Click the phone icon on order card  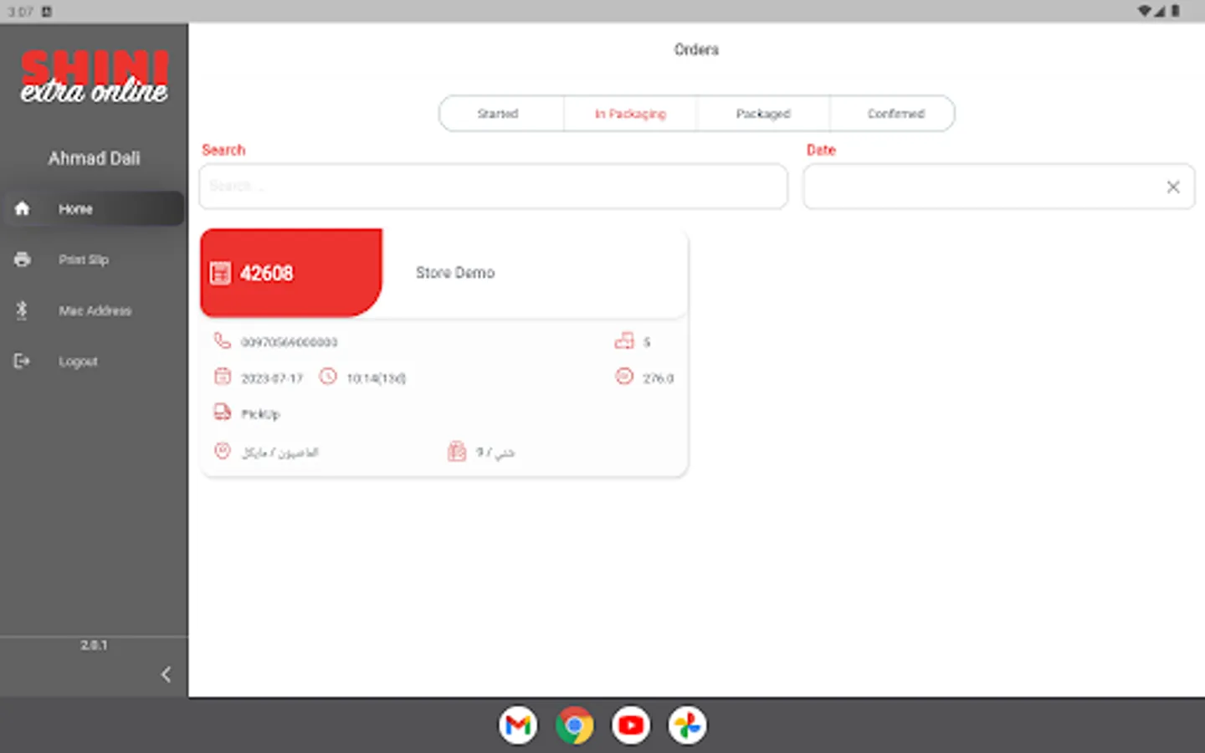point(222,341)
